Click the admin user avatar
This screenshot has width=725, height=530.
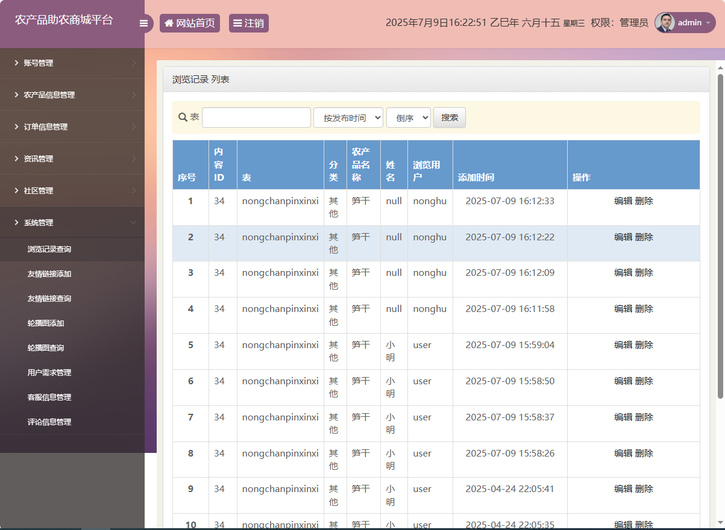coord(665,23)
